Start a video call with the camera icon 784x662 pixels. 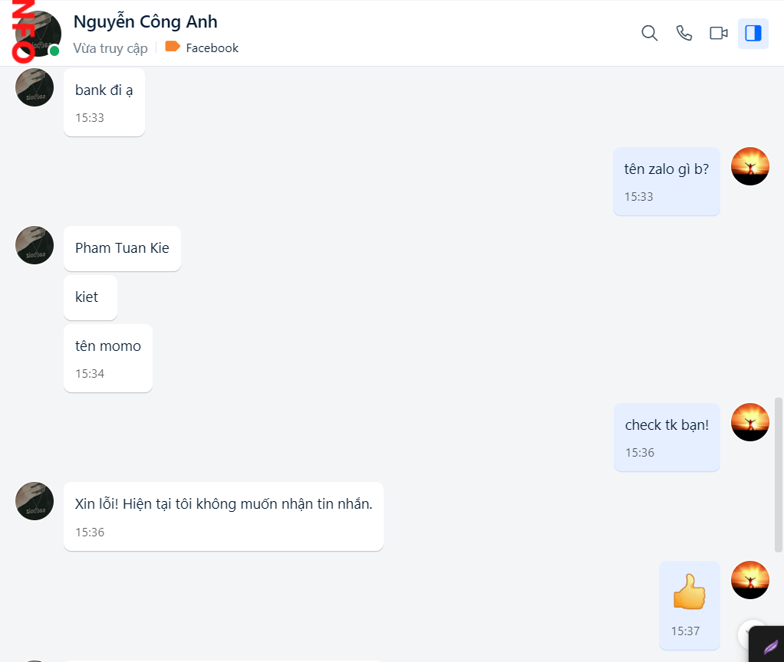tap(718, 34)
